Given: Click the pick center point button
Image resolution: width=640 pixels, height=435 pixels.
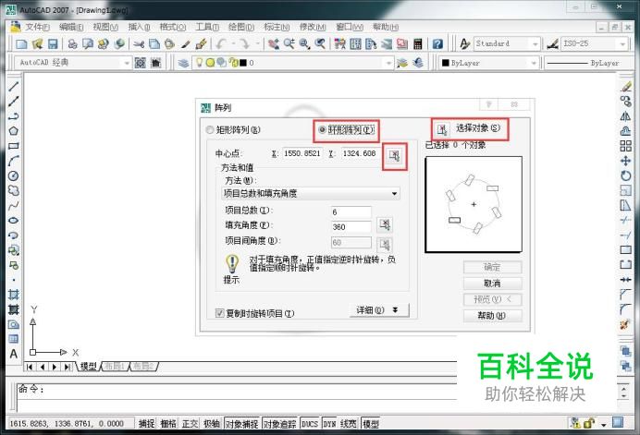Looking at the screenshot, I should pos(394,155).
